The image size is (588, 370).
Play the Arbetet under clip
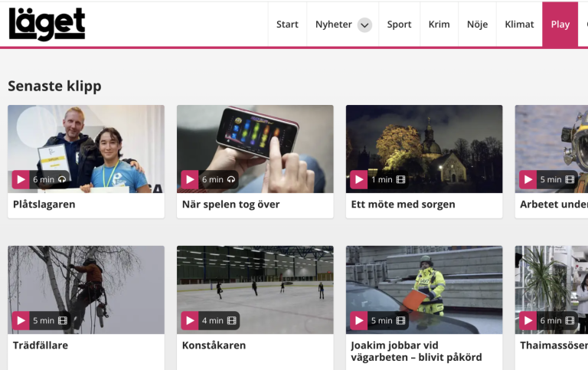click(x=528, y=180)
